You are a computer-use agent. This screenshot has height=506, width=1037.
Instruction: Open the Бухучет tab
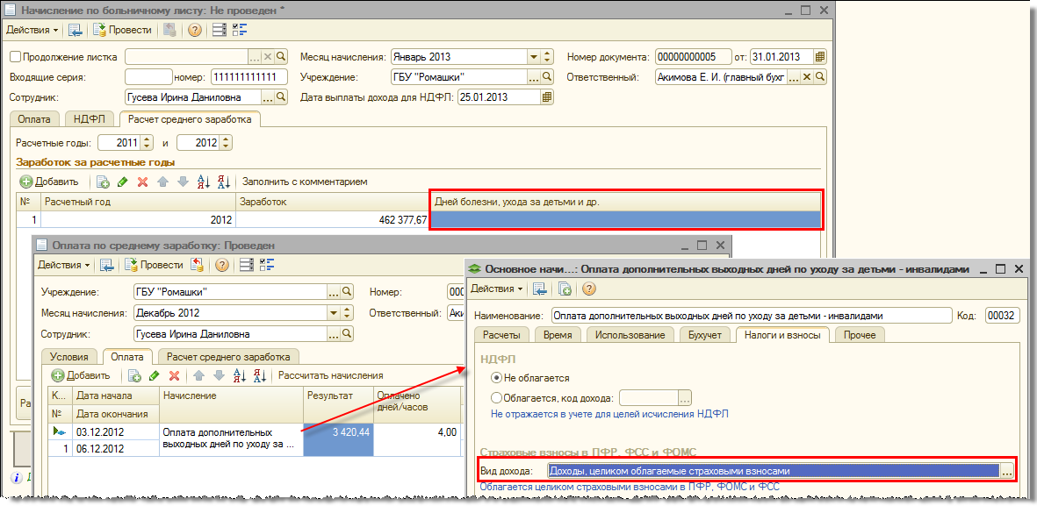tap(704, 335)
